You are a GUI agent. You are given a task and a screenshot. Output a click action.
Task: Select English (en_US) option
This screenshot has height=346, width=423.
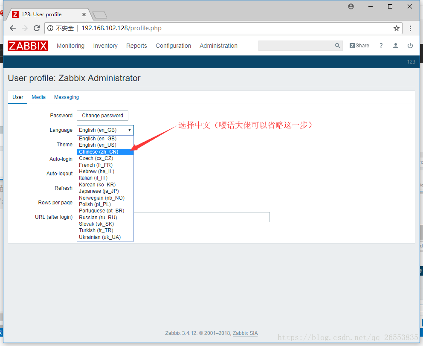point(105,145)
